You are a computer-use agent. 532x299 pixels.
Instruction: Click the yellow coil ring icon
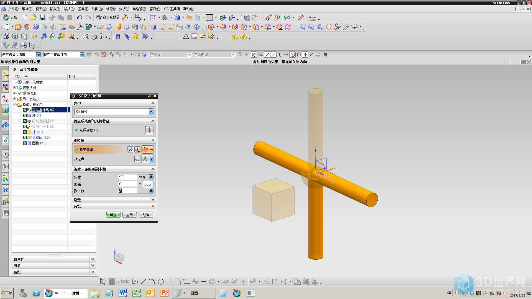[x=135, y=36]
